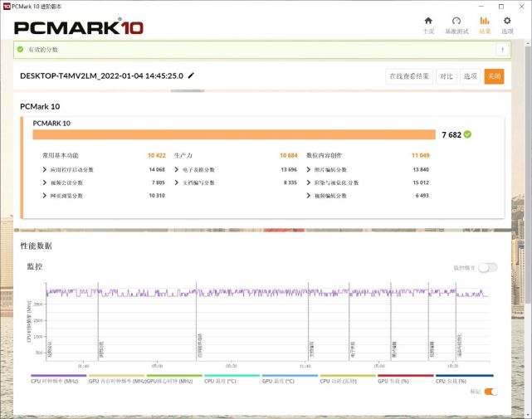Click the pencil icon to rename result
The width and height of the screenshot is (532, 419).
pyautogui.click(x=191, y=76)
